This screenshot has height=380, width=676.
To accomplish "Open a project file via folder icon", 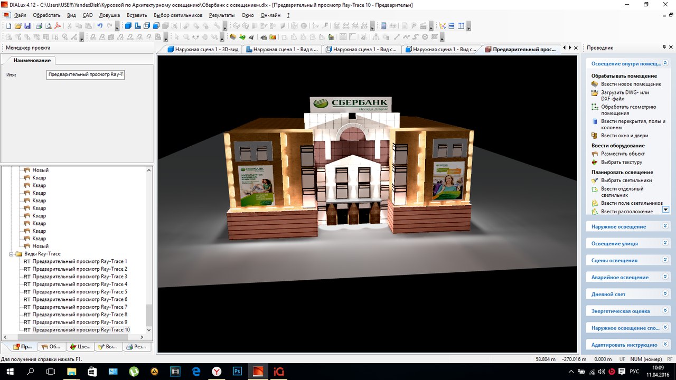I will [18, 26].
